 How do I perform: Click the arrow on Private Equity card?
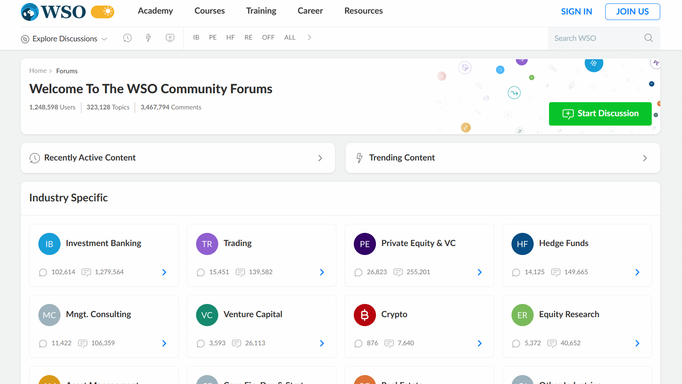point(480,272)
